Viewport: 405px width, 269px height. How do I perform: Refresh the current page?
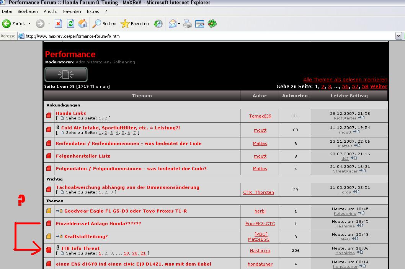coord(70,24)
